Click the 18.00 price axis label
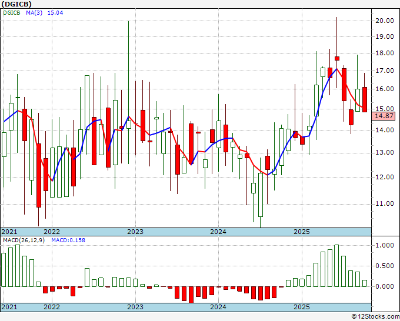 385,53
